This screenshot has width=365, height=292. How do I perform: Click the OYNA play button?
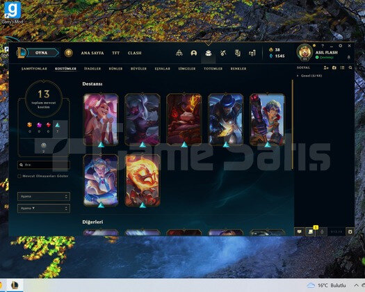point(42,53)
